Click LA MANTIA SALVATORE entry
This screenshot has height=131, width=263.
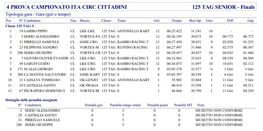45,74
